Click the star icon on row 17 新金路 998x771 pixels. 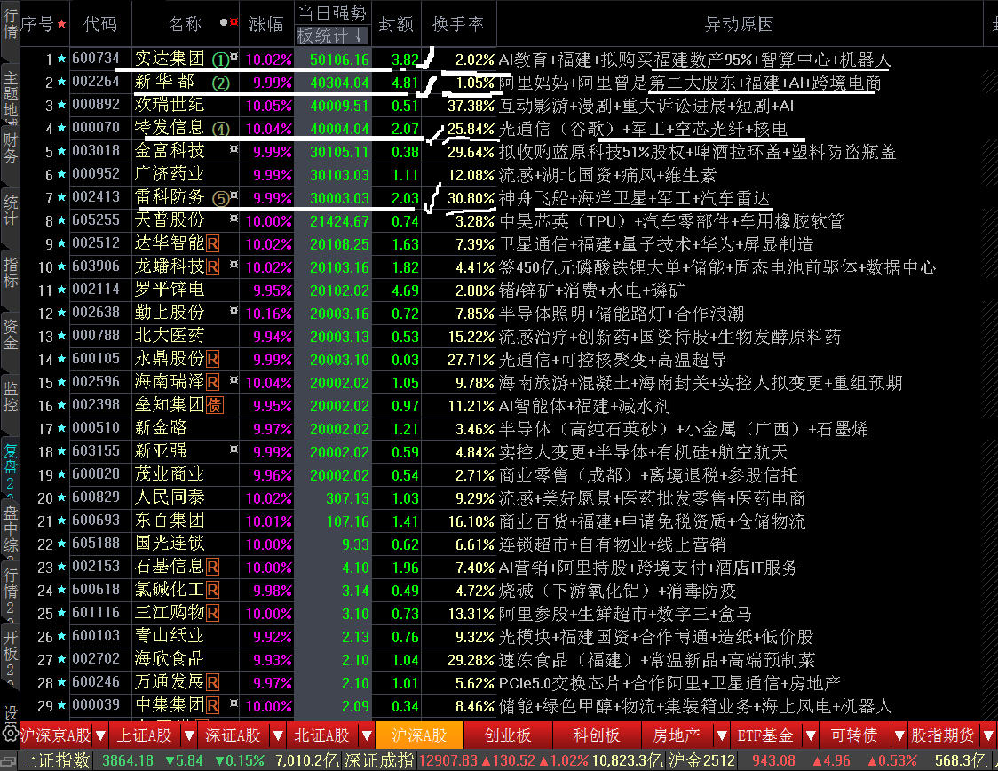click(x=62, y=428)
